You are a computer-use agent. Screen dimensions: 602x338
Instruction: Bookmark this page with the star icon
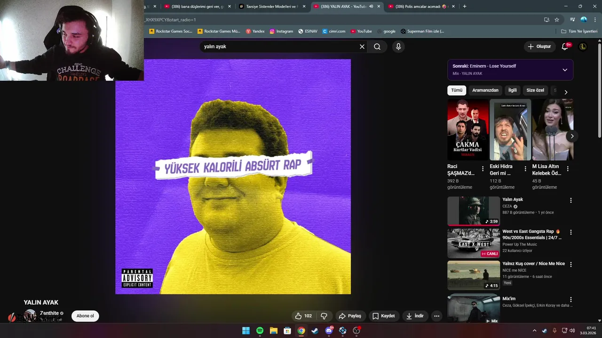point(557,20)
